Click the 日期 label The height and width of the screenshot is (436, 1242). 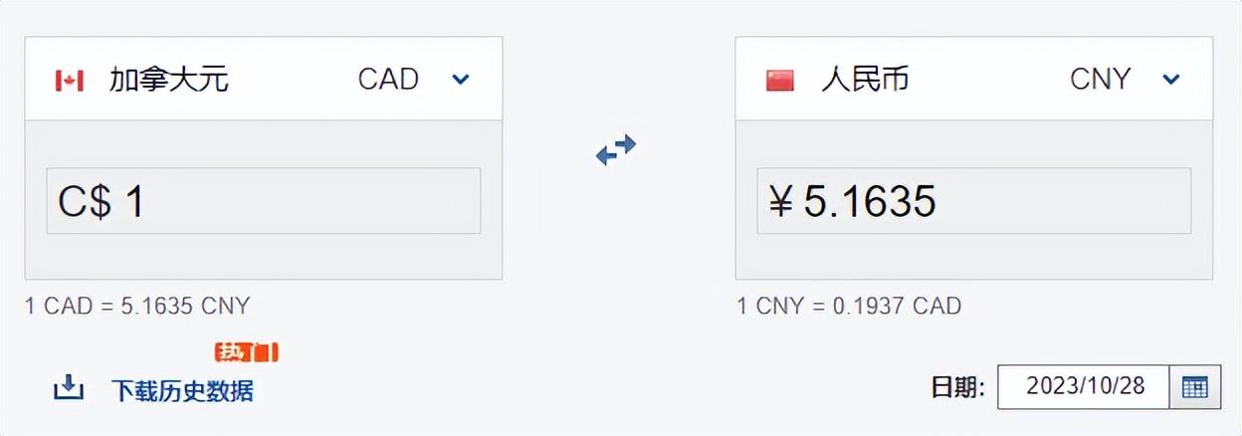point(957,387)
